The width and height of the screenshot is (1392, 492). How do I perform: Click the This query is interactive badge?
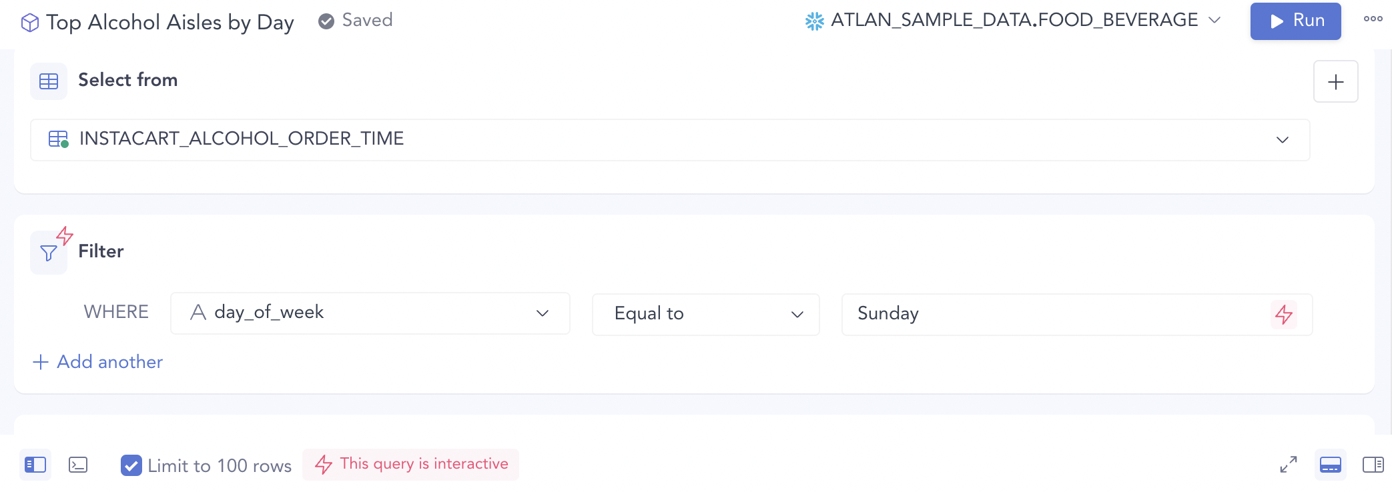point(411,465)
